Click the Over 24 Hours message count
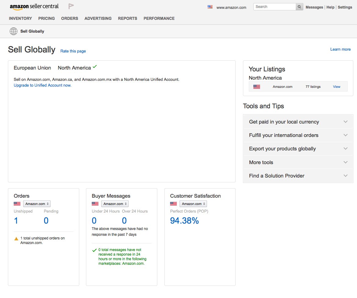Image resolution: width=357 pixels, height=298 pixels. click(124, 220)
